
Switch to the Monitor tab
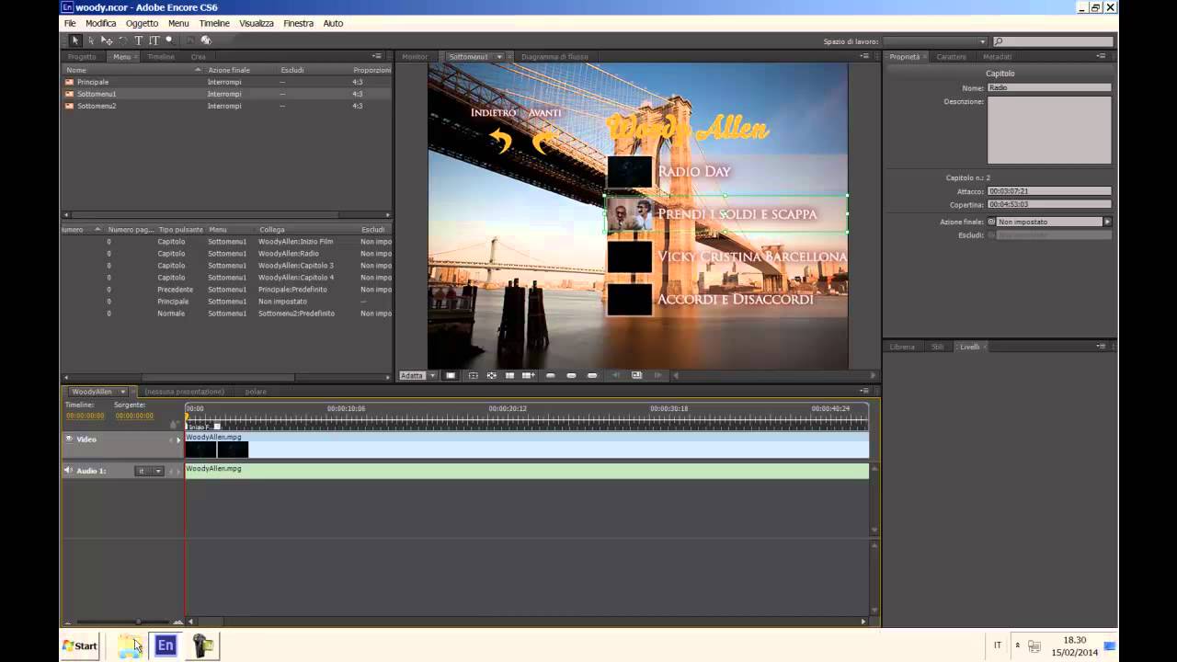click(415, 57)
